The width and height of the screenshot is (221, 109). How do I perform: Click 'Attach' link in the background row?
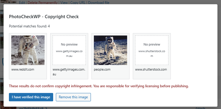tap(200, 108)
